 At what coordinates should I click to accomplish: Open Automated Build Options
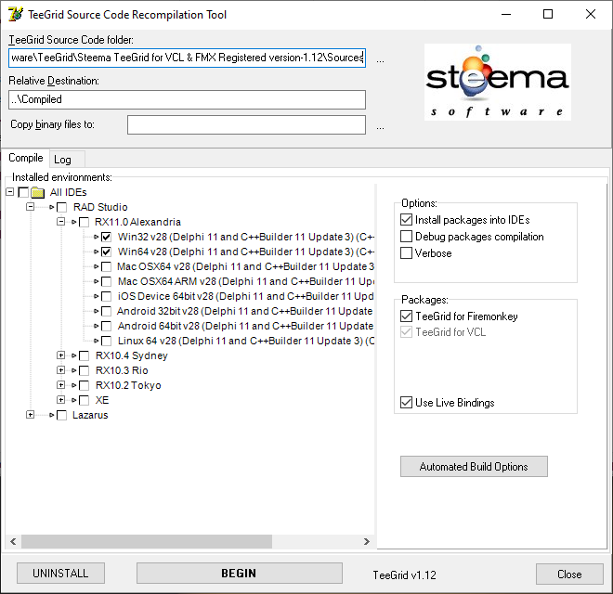(474, 467)
